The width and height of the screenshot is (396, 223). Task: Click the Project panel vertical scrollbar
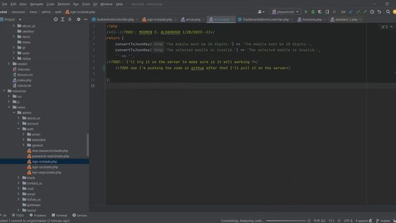pyautogui.click(x=88, y=144)
